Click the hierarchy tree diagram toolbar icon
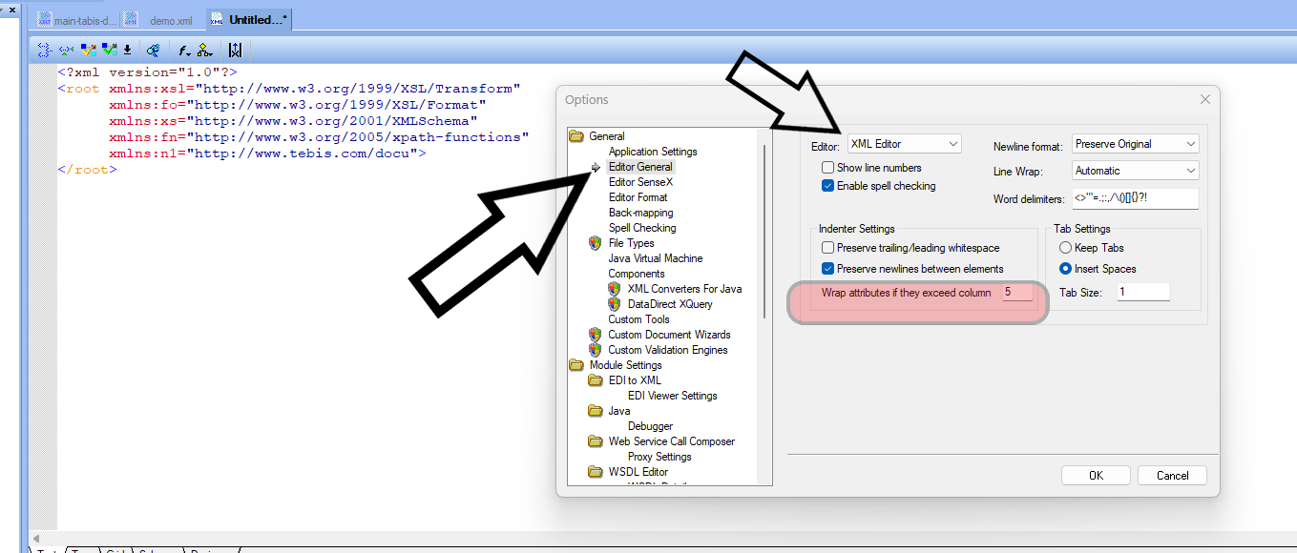The width and height of the screenshot is (1297, 553). tap(204, 51)
